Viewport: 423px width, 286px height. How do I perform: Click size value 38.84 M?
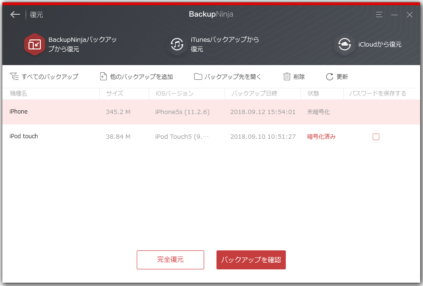pos(118,137)
